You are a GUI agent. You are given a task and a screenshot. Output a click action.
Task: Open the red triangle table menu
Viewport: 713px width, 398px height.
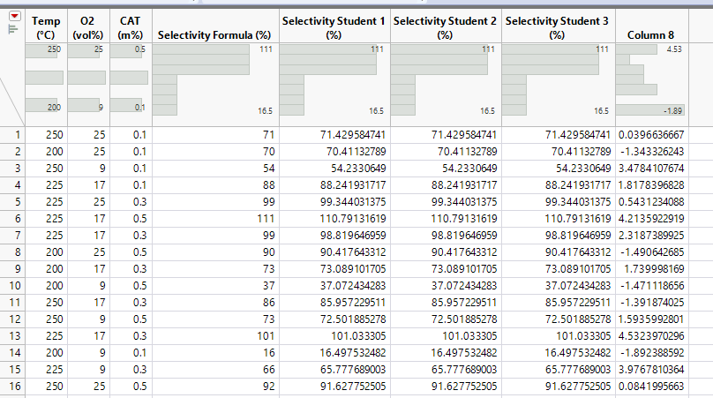pos(13,17)
